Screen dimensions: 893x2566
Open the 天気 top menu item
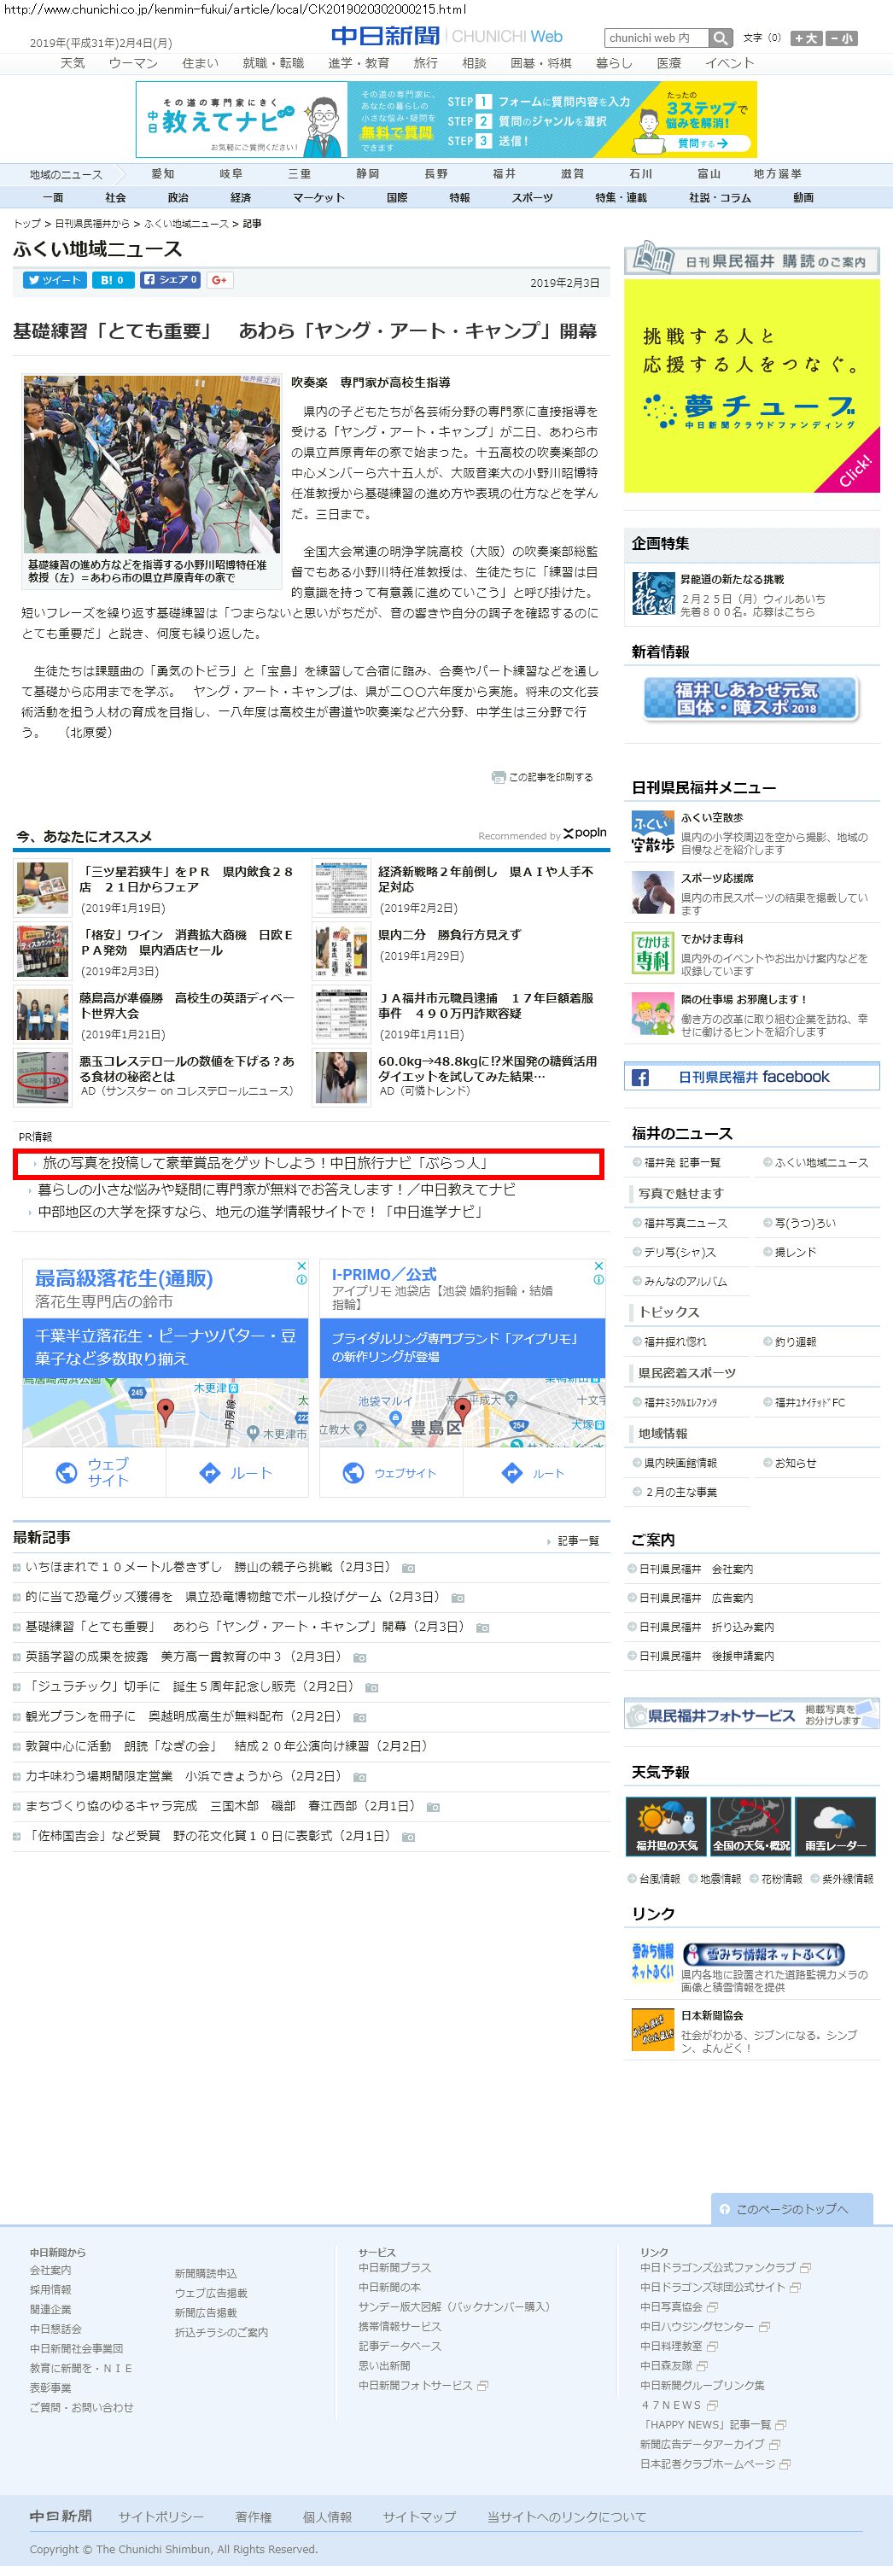click(73, 62)
